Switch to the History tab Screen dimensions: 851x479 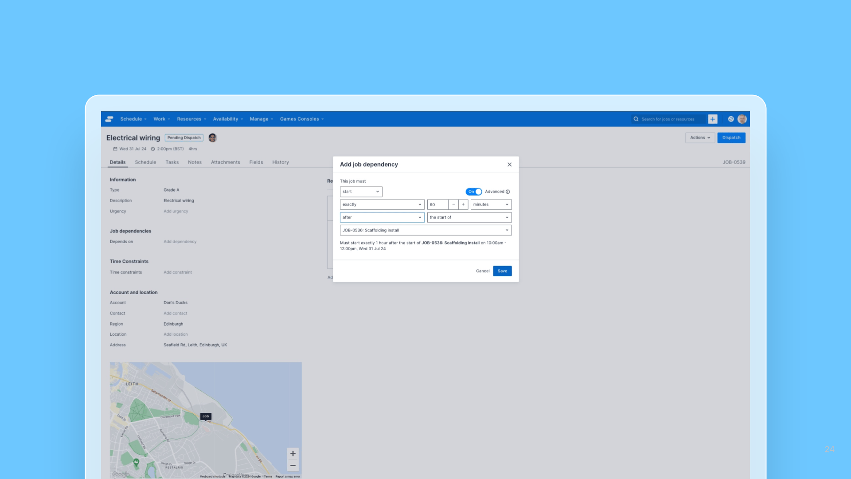(281, 162)
